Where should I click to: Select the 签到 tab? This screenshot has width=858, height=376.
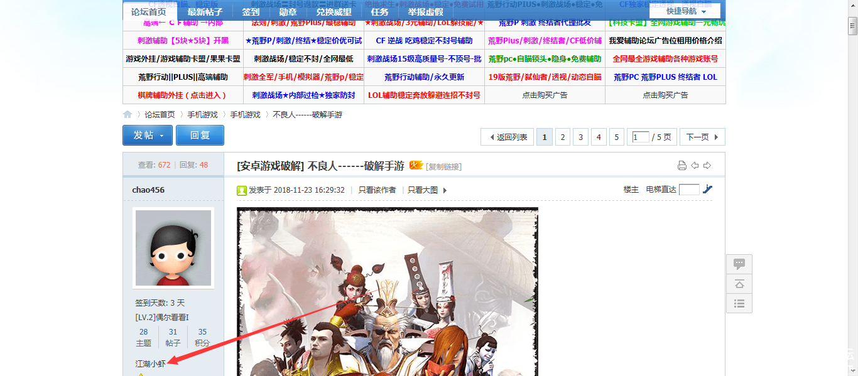coord(251,12)
